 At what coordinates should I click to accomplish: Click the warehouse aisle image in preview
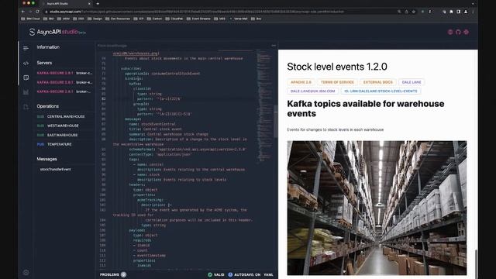(x=377, y=208)
